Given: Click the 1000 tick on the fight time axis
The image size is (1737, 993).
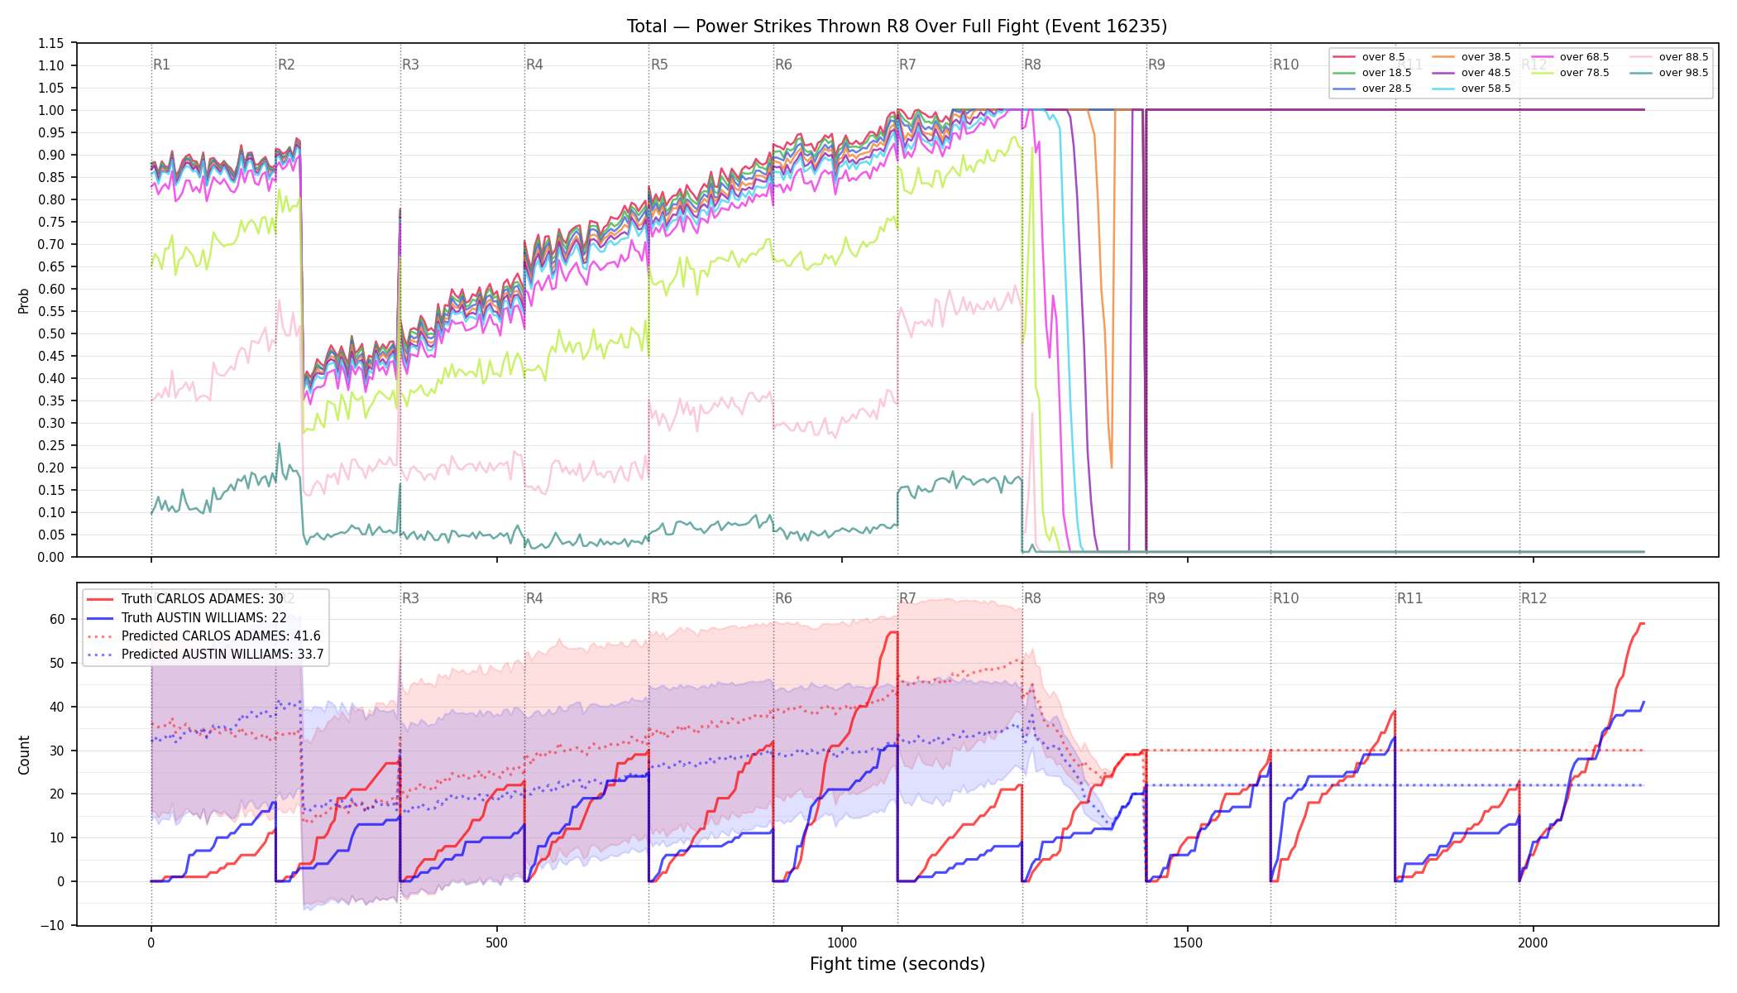Looking at the screenshot, I should (x=842, y=943).
